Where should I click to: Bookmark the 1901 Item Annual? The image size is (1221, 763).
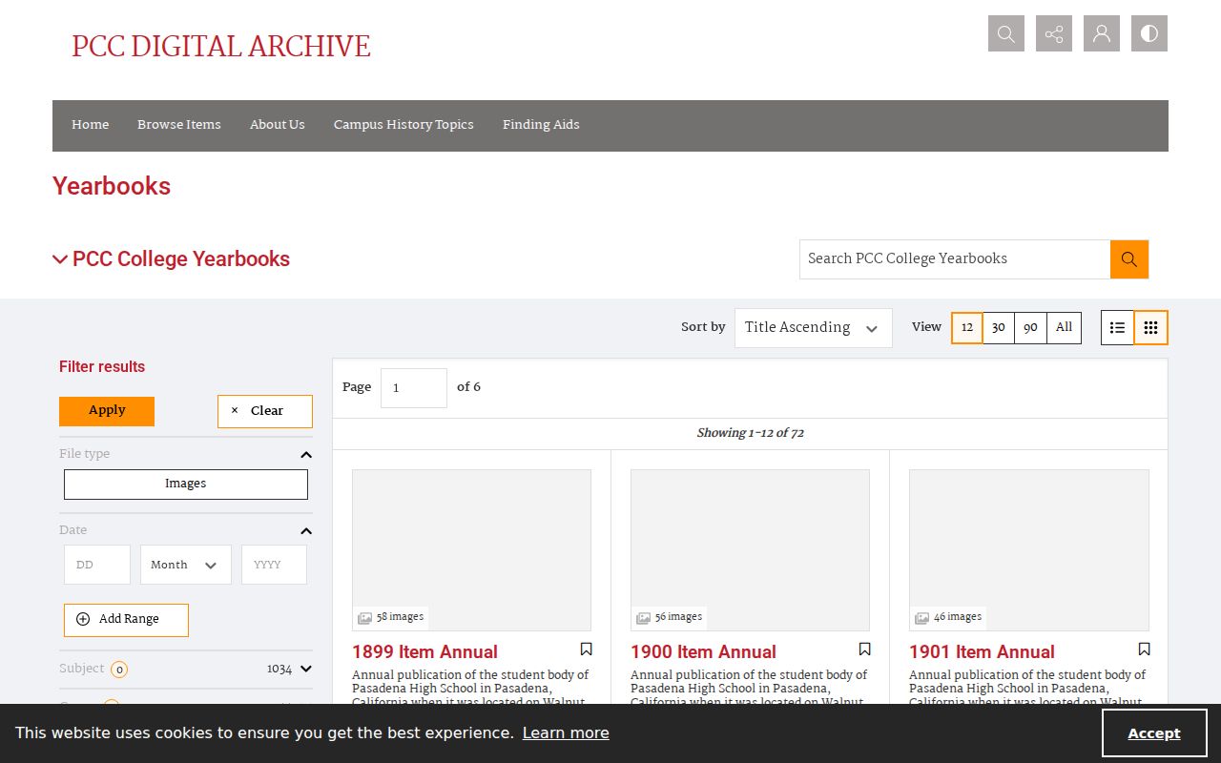tap(1144, 650)
